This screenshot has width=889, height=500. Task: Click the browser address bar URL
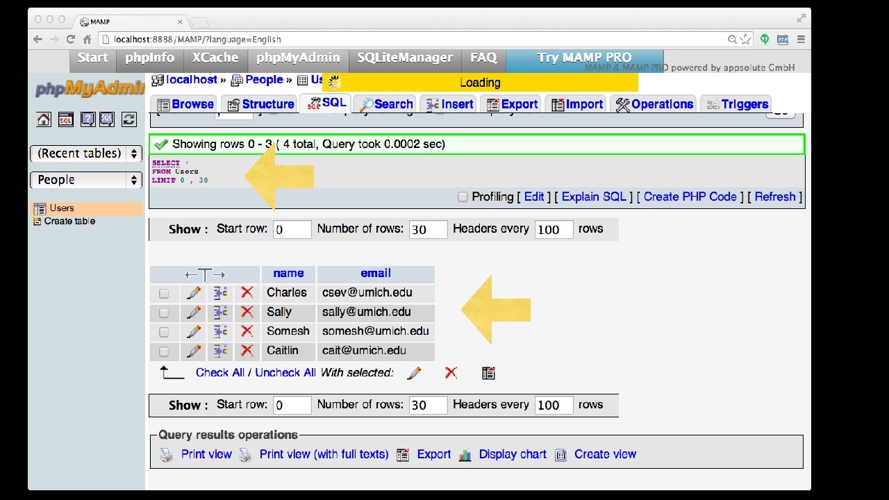[x=197, y=40]
